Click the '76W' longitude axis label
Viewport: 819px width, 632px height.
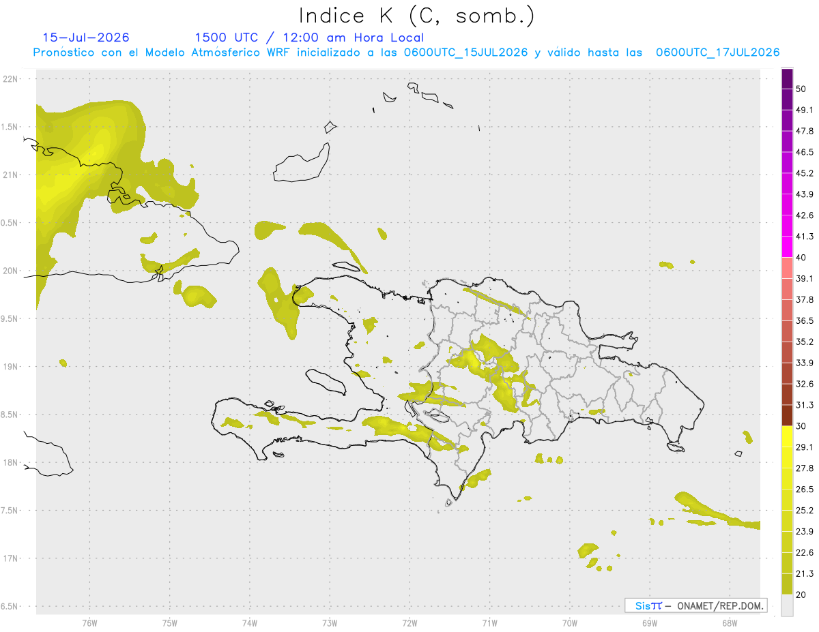pyautogui.click(x=90, y=622)
